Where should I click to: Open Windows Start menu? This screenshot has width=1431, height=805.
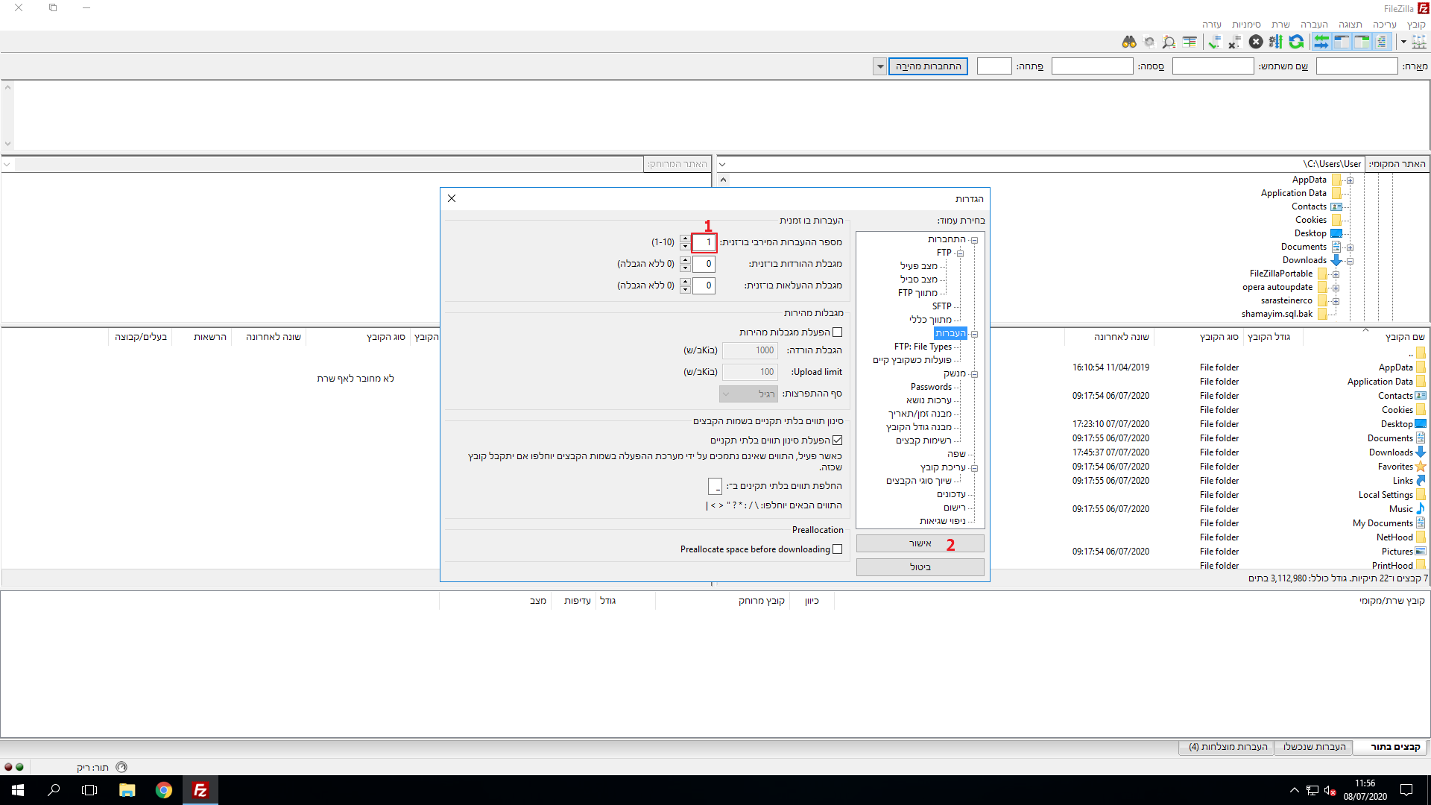coord(18,790)
